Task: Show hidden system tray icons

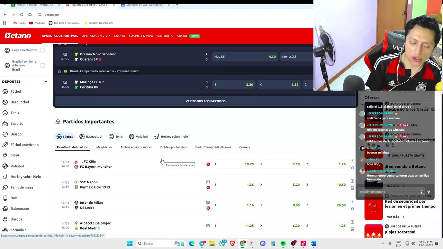Action: (383, 243)
